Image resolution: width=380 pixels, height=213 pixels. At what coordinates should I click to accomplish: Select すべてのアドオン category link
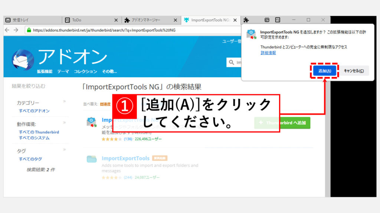point(34,111)
